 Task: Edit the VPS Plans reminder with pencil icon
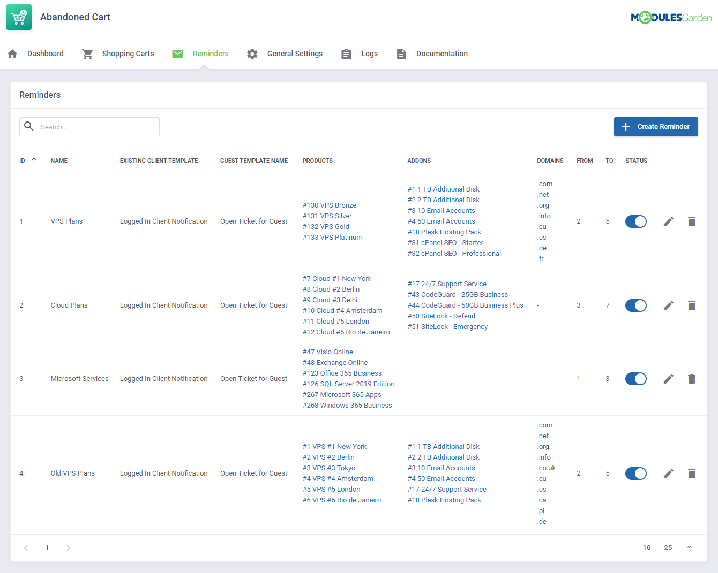pyautogui.click(x=668, y=221)
